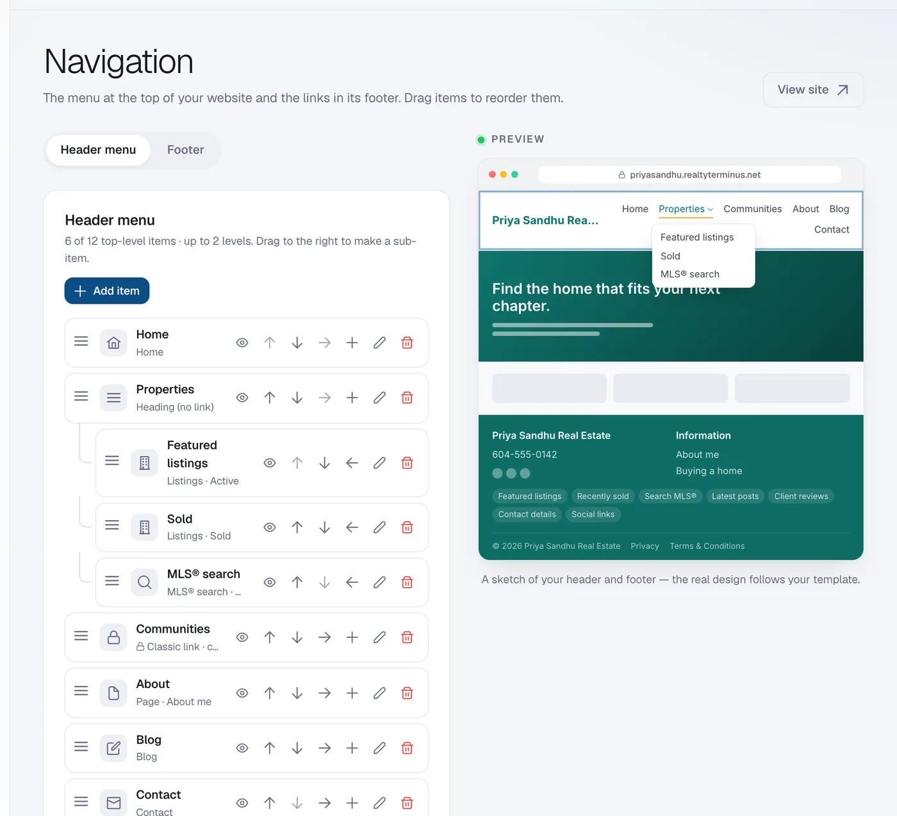The width and height of the screenshot is (897, 816).
Task: Click Sold in preview dropdown
Action: pos(670,256)
